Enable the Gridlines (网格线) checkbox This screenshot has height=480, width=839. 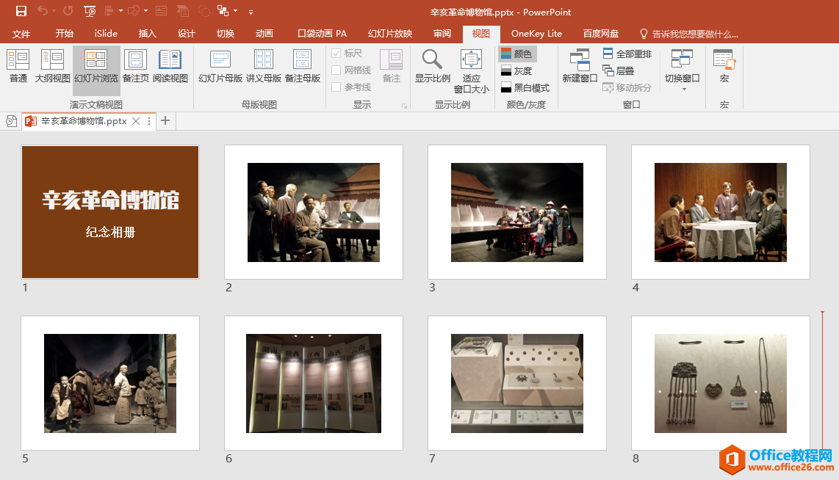pos(336,70)
